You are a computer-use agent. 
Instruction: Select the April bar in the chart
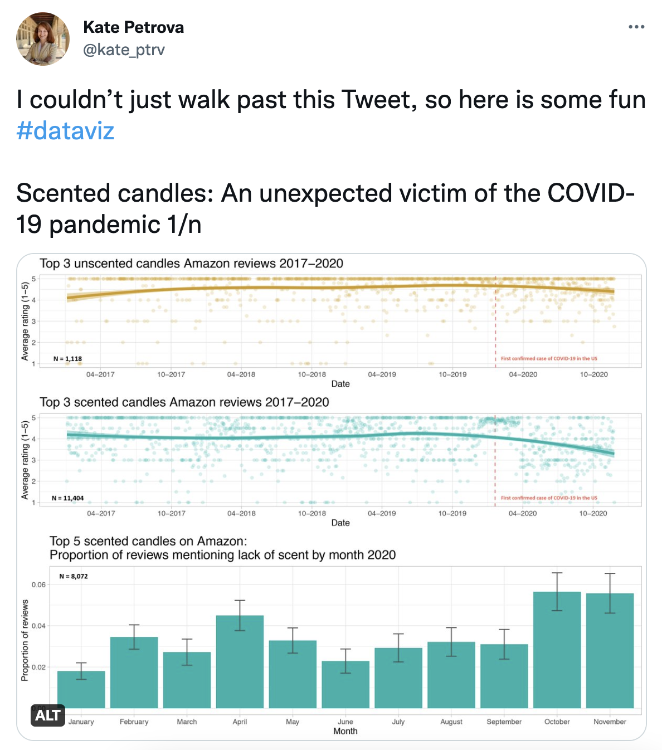pyautogui.click(x=240, y=663)
